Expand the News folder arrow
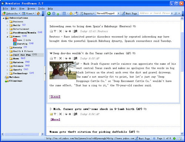Image resolution: width=185 pixels, height=142 pixels. (x=7, y=59)
